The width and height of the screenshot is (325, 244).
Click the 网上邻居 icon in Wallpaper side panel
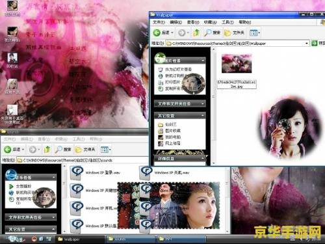161,143
